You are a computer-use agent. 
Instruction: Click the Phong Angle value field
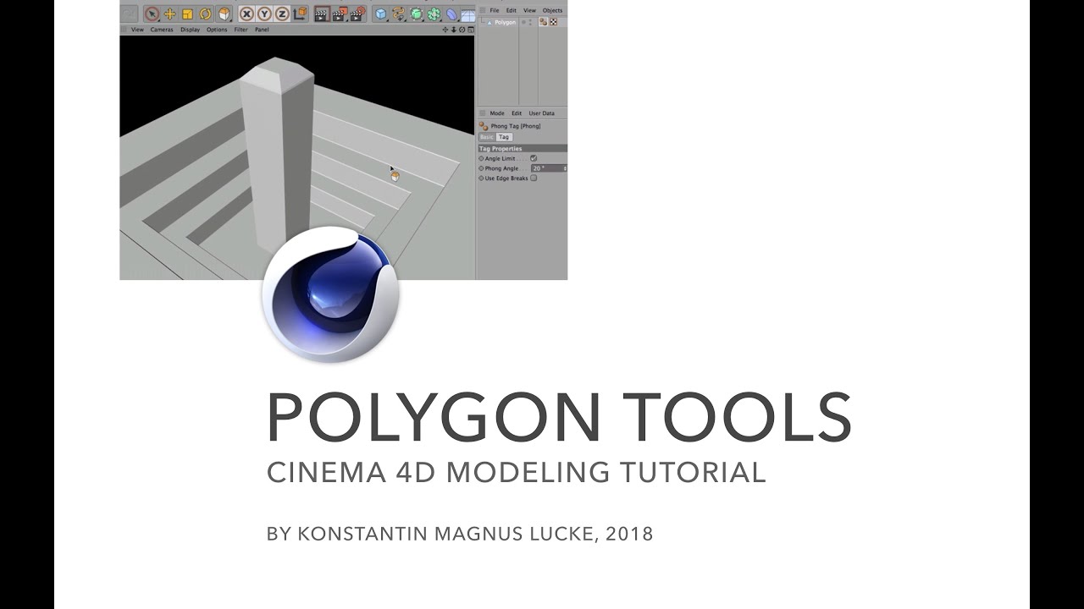point(548,168)
